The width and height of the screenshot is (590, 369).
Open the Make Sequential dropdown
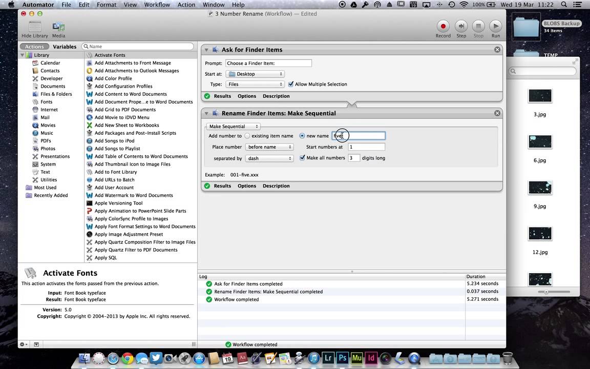point(234,127)
